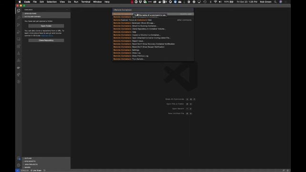Click the command palette input field
Screen dimensions: 306x172
click(x=153, y=10)
